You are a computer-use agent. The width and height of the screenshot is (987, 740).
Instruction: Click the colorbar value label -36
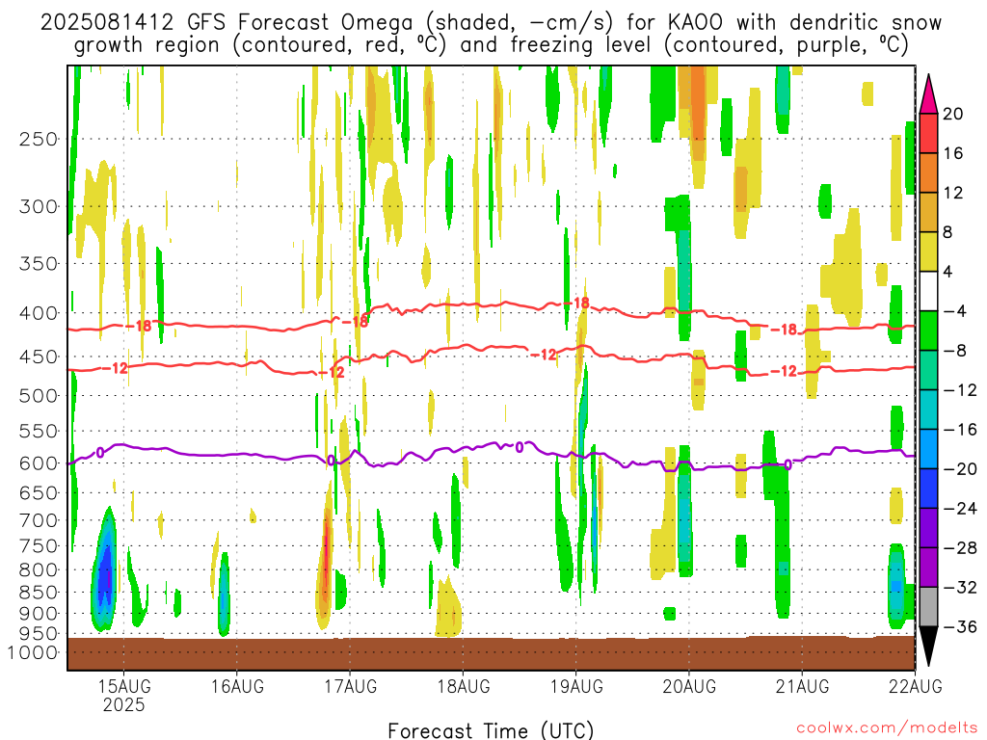961,626
